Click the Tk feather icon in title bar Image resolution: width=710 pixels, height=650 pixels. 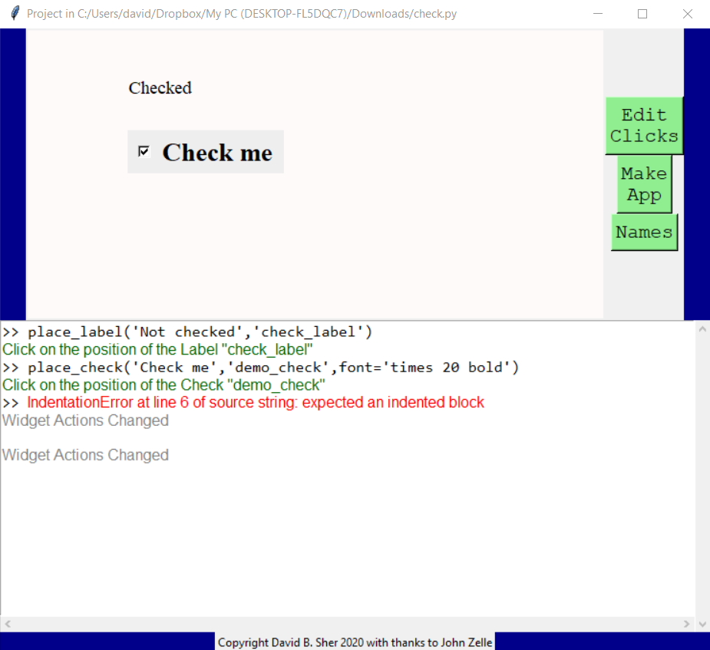[15, 14]
